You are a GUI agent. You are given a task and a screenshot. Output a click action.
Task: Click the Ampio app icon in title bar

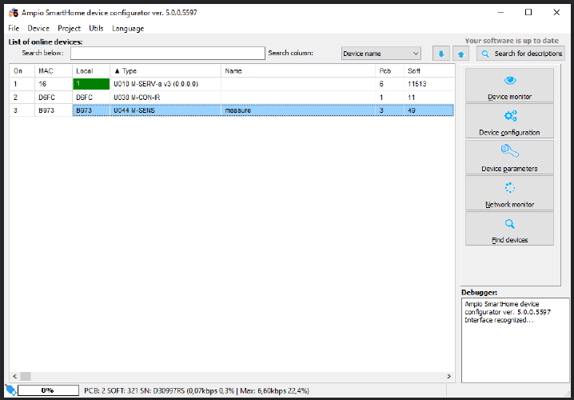tap(14, 13)
